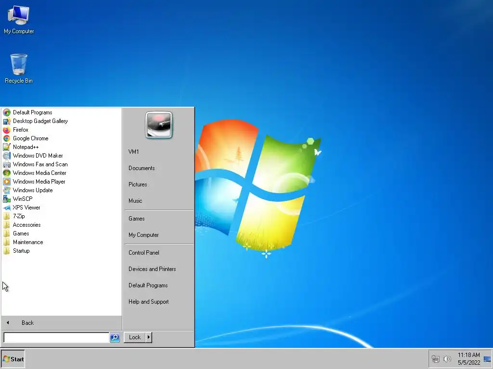Viewport: 493px width, 369px height.
Task: Open the shutdown options arrow beside Lock
Action: pos(149,337)
